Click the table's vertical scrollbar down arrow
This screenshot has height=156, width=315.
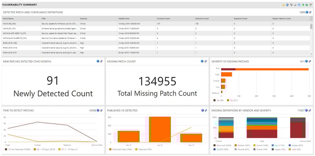311,54
